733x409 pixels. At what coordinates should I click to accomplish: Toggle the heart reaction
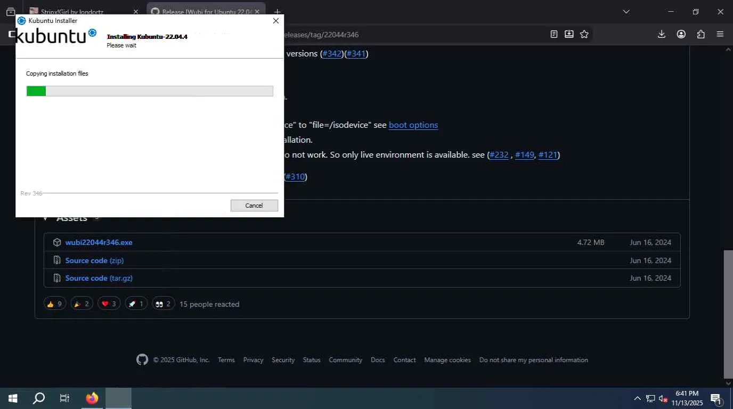(109, 304)
